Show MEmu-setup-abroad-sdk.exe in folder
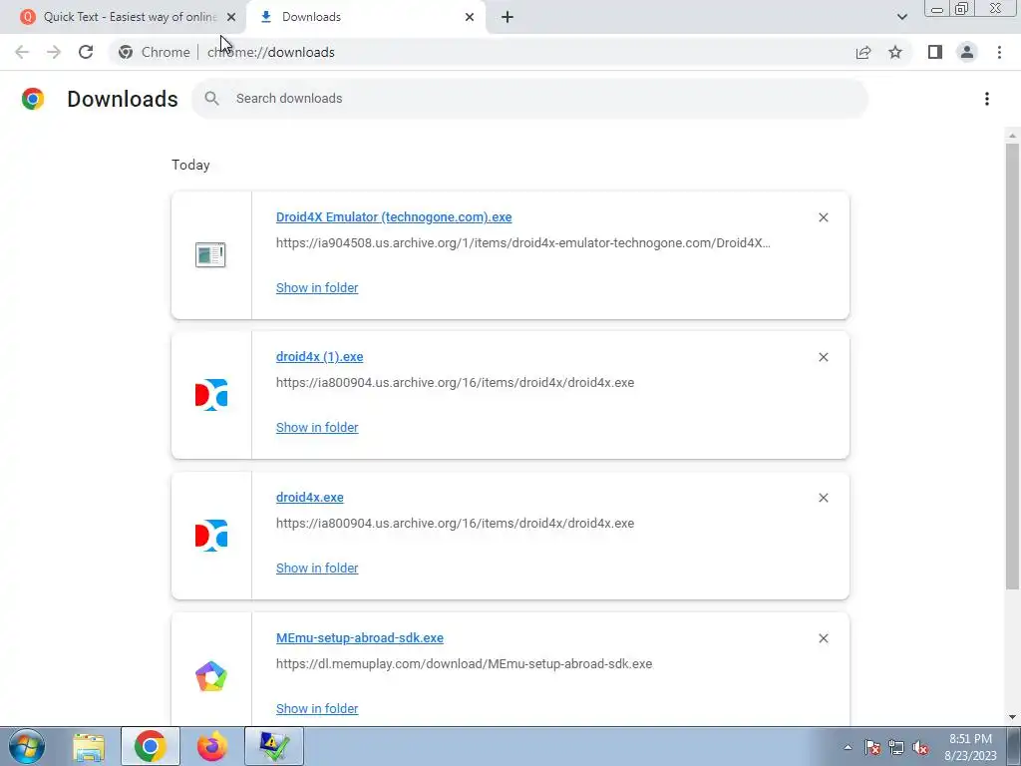This screenshot has height=766, width=1021. pos(317,709)
